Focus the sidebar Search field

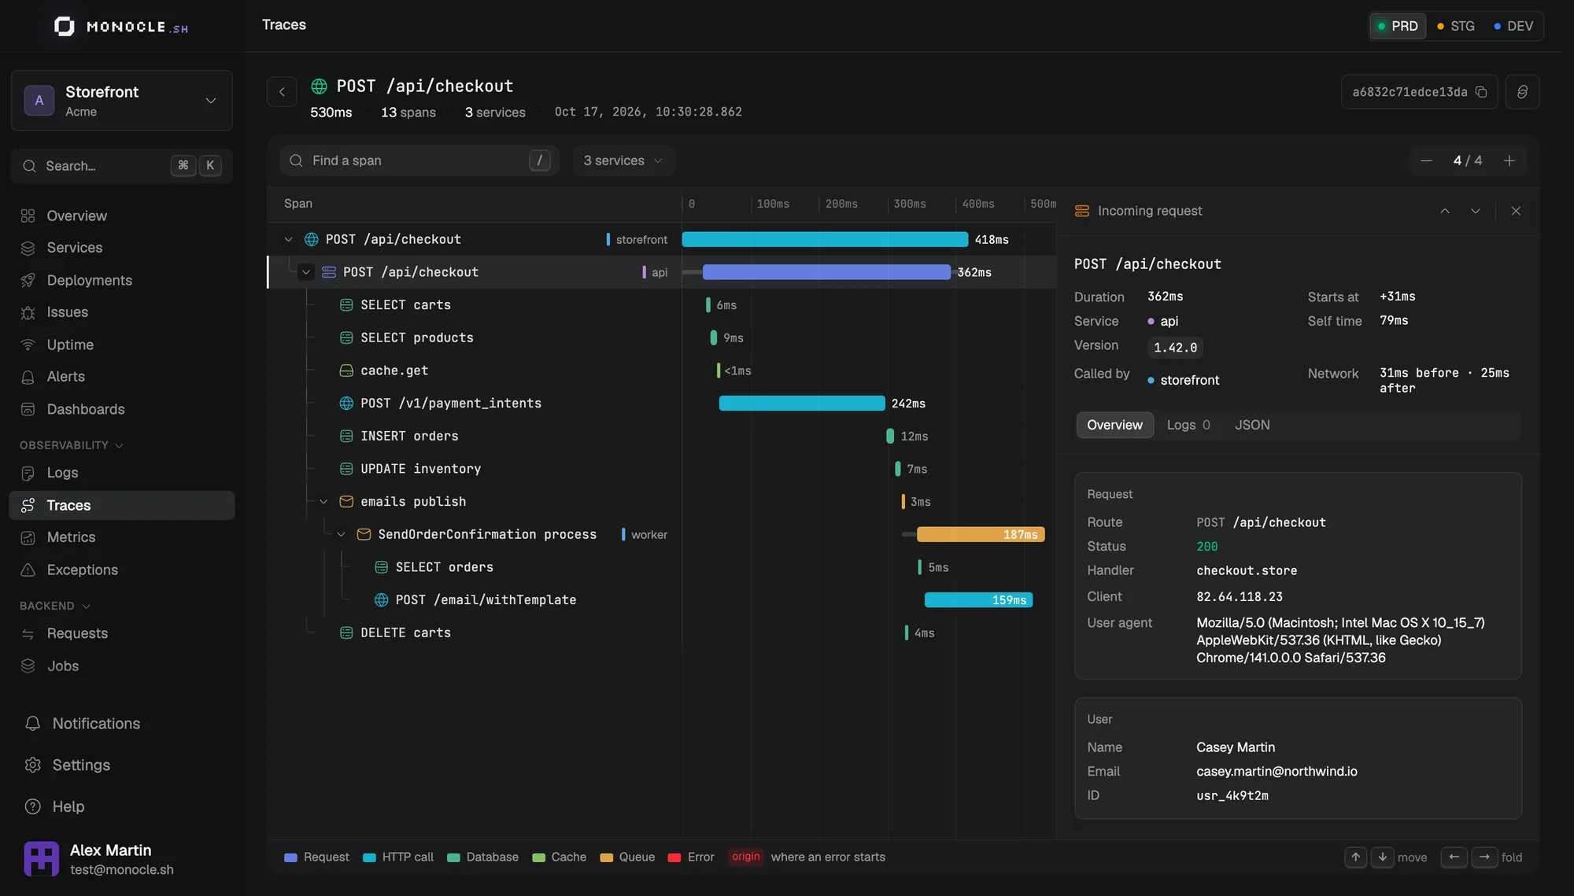click(x=122, y=166)
